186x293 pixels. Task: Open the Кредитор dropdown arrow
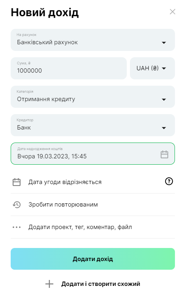click(164, 128)
